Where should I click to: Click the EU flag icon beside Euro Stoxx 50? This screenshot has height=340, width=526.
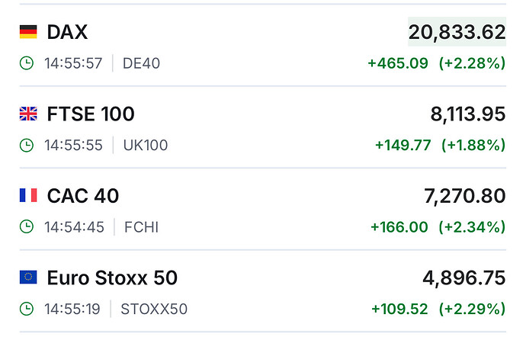[28, 277]
